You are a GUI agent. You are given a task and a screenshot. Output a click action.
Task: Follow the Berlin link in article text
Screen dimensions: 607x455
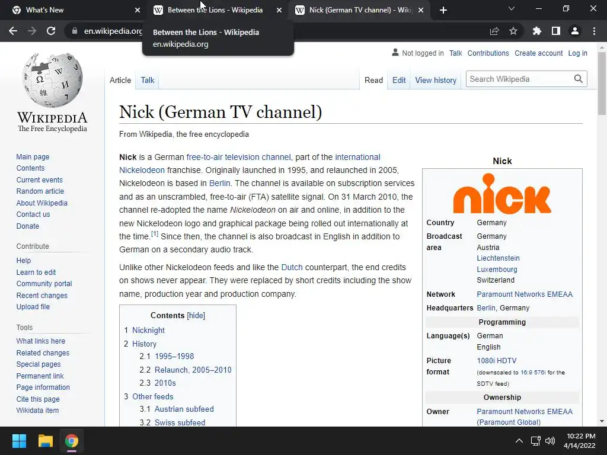219,183
